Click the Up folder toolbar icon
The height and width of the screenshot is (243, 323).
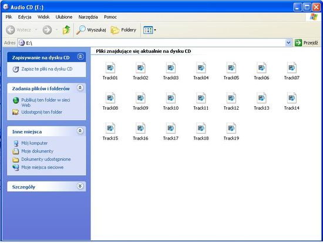coord(66,30)
